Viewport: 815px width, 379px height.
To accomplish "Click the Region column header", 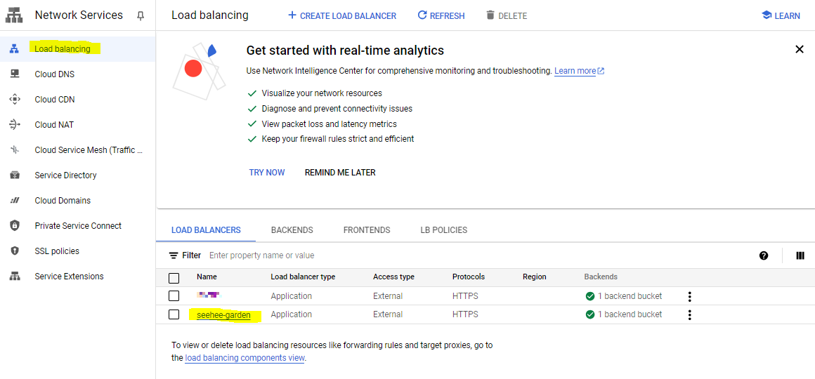I will click(x=535, y=277).
